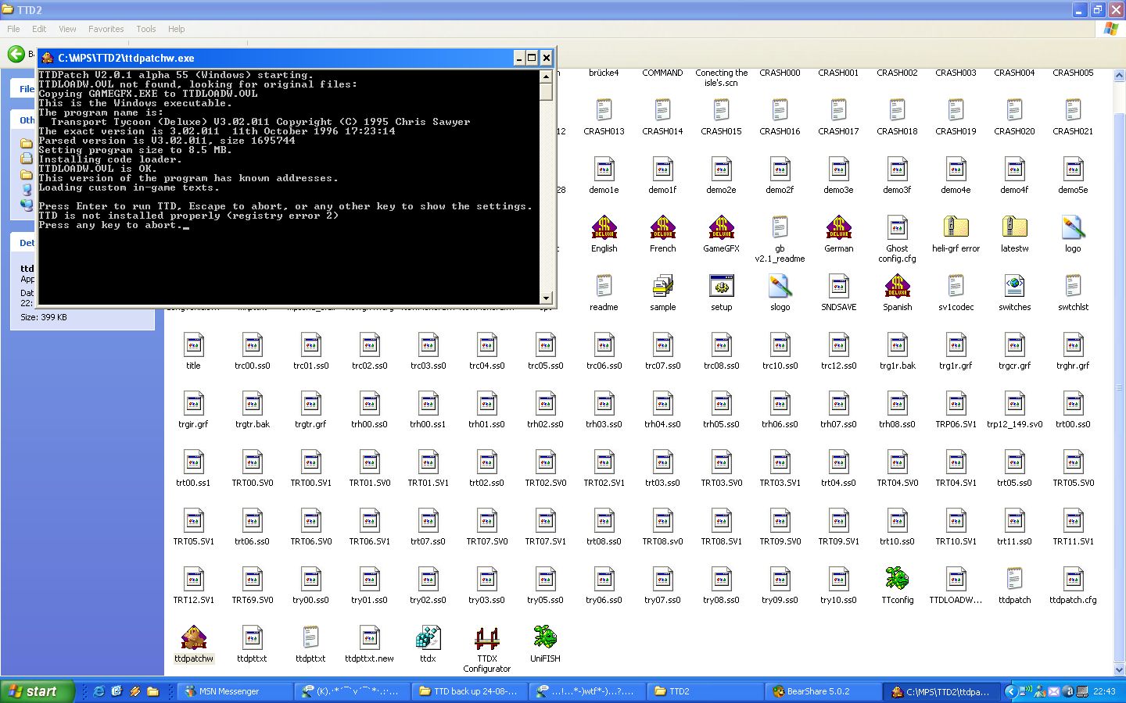This screenshot has width=1126, height=703.
Task: Open the slogo image file
Action: 780,286
